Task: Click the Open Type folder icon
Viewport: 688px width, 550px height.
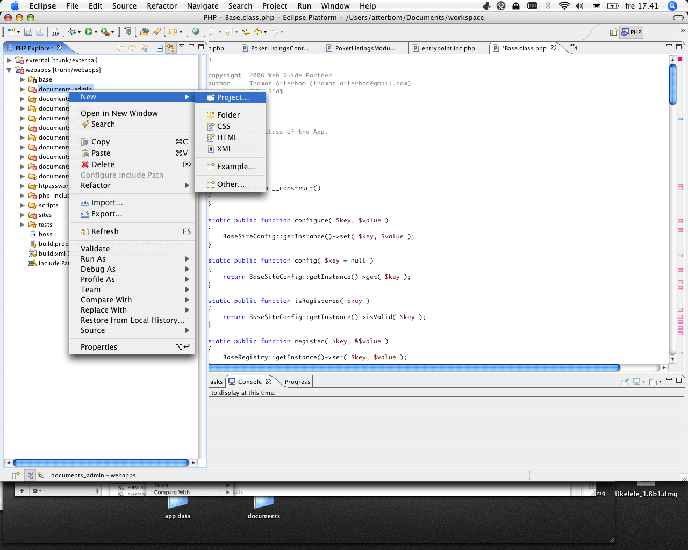Action: pyautogui.click(x=144, y=32)
